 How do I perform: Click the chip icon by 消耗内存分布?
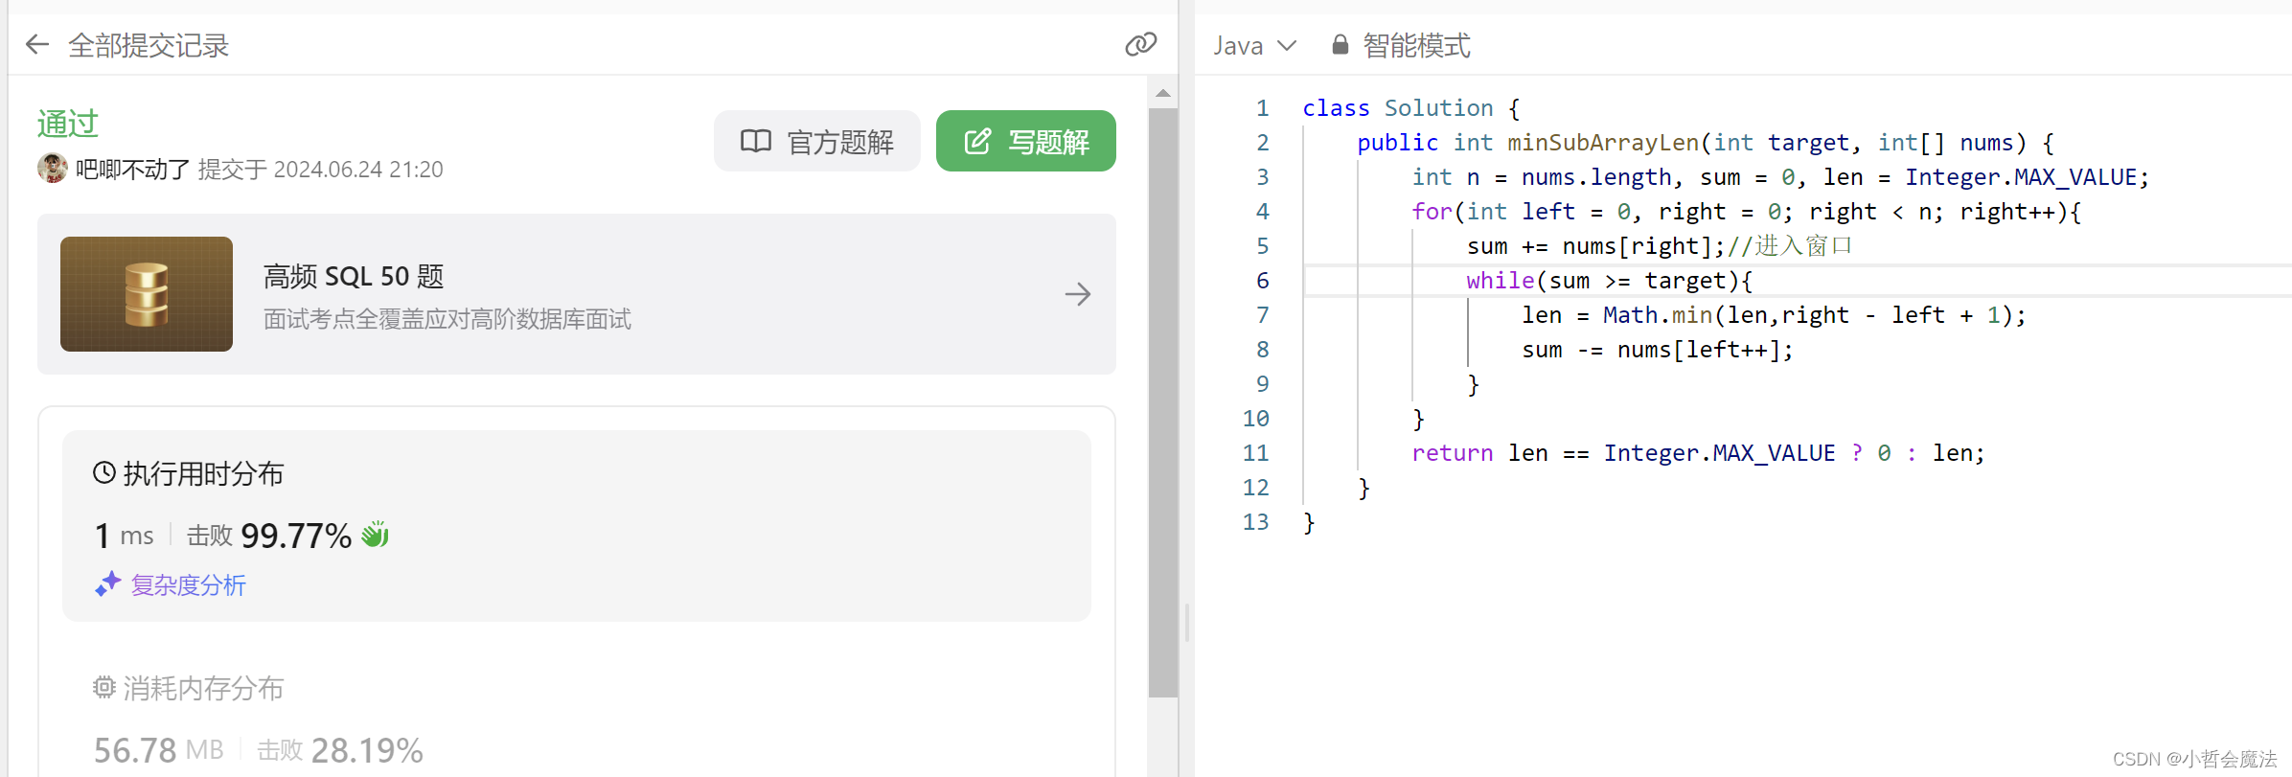(x=104, y=687)
